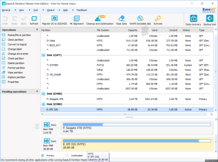Expand the General menu dropdown arrow
This screenshot has width=218, height=162.
pyautogui.click(x=15, y=10)
